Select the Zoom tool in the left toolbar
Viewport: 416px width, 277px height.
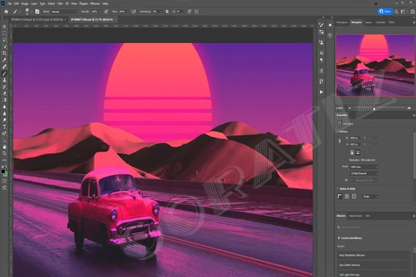(x=4, y=154)
